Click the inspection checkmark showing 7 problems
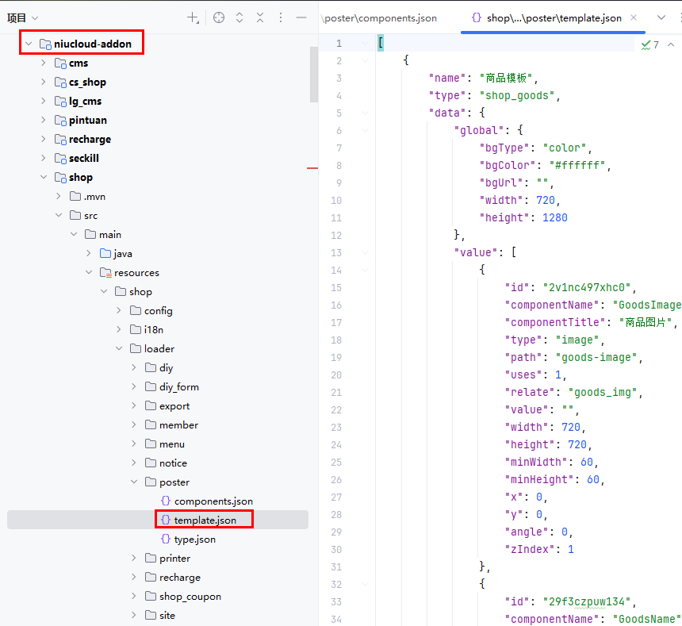Screen dimensions: 682x626 tap(649, 44)
